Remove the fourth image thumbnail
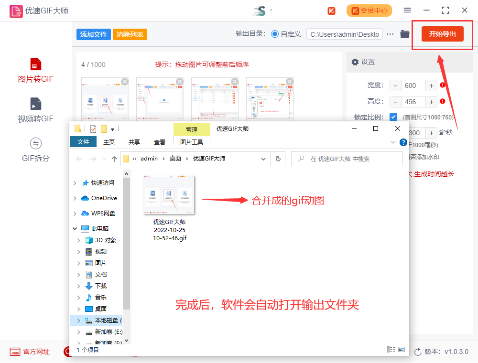The image size is (478, 363). tap(290, 82)
